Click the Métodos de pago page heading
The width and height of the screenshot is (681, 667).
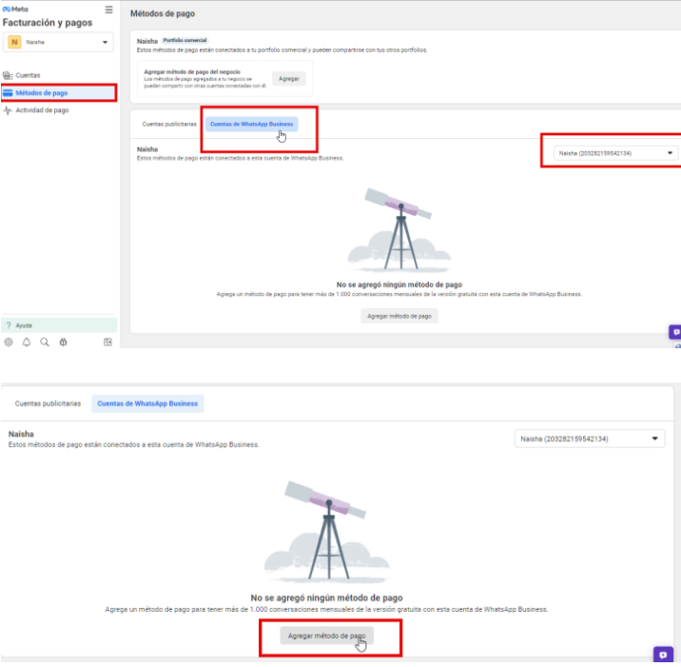[x=163, y=14]
